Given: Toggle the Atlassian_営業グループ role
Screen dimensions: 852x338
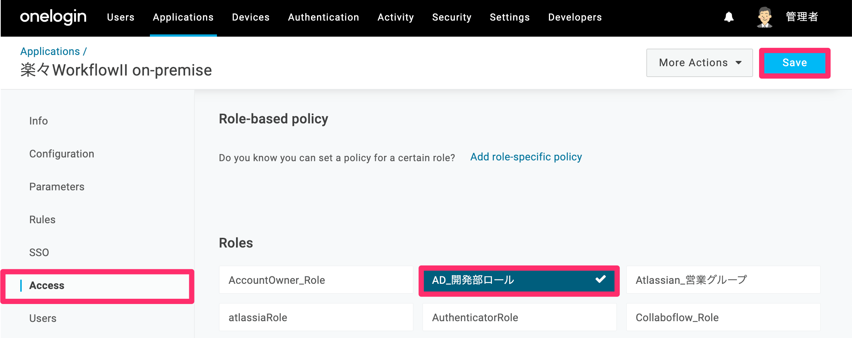Looking at the screenshot, I should point(723,280).
